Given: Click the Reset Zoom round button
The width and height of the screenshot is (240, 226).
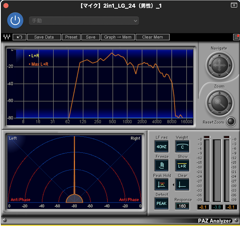Looking at the screenshot, I should click(231, 122).
